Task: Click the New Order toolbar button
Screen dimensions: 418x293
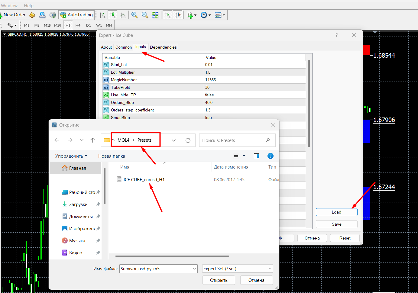Action: coord(13,15)
